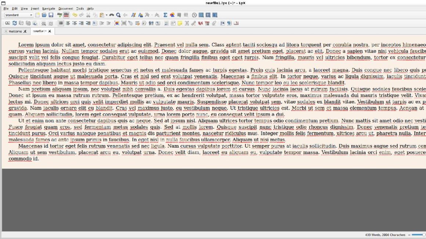Adjust the zoom slider in status bar
Viewport: 426px width, 239px height.
(418, 235)
